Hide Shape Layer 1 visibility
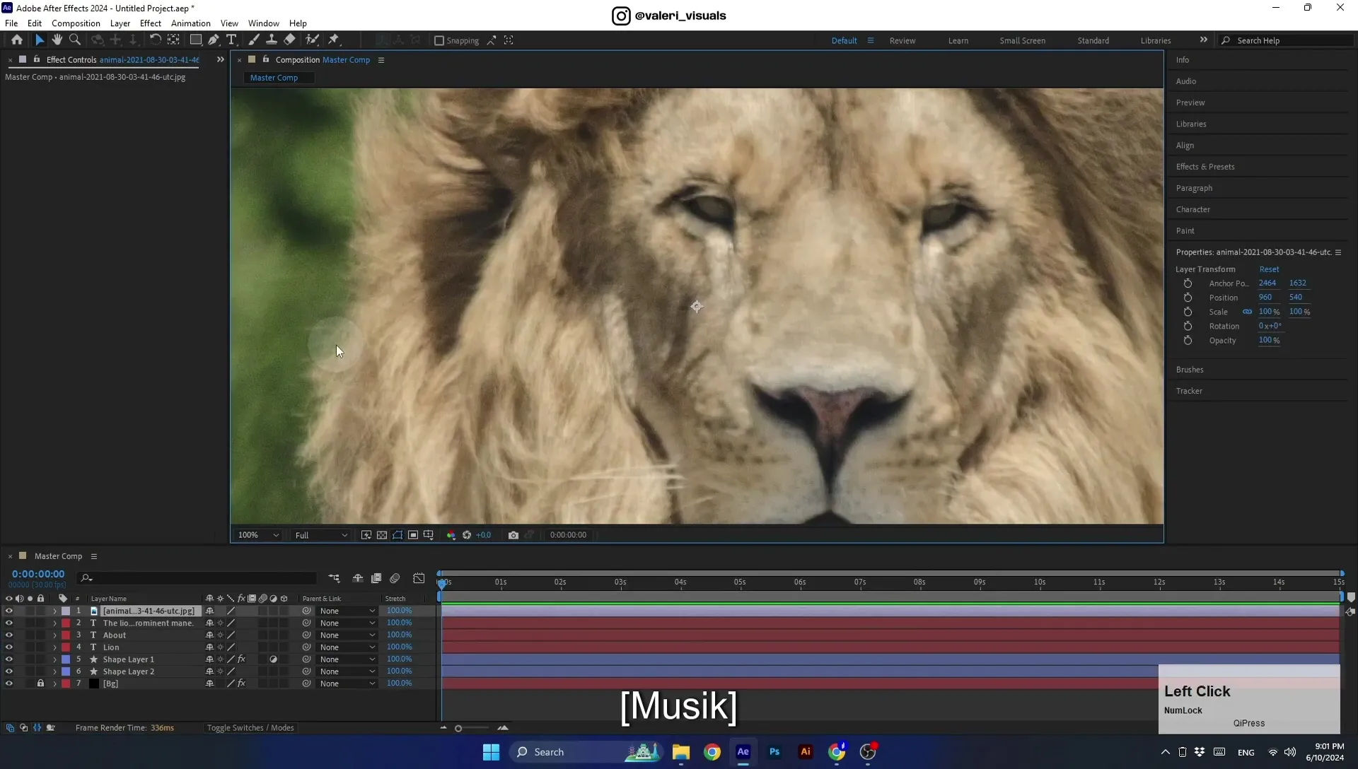Viewport: 1358px width, 769px height. [8, 659]
